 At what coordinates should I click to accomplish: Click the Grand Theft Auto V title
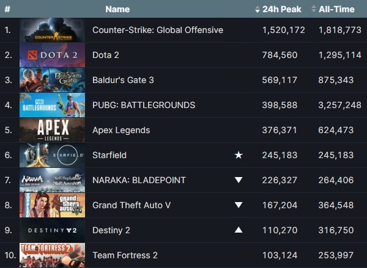pyautogui.click(x=132, y=205)
